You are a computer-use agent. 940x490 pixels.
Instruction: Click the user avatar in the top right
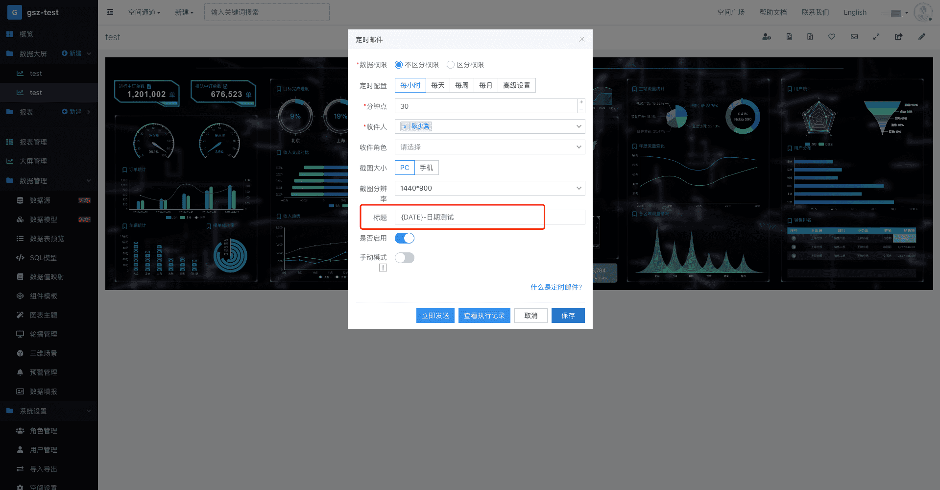click(923, 12)
